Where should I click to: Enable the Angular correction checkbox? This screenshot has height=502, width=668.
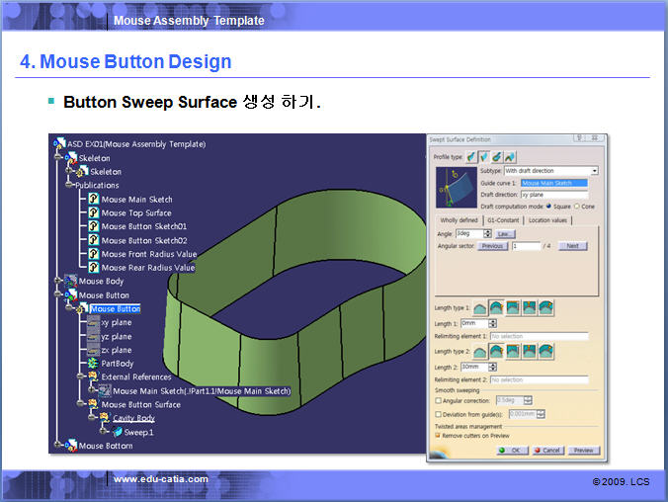pyautogui.click(x=438, y=400)
